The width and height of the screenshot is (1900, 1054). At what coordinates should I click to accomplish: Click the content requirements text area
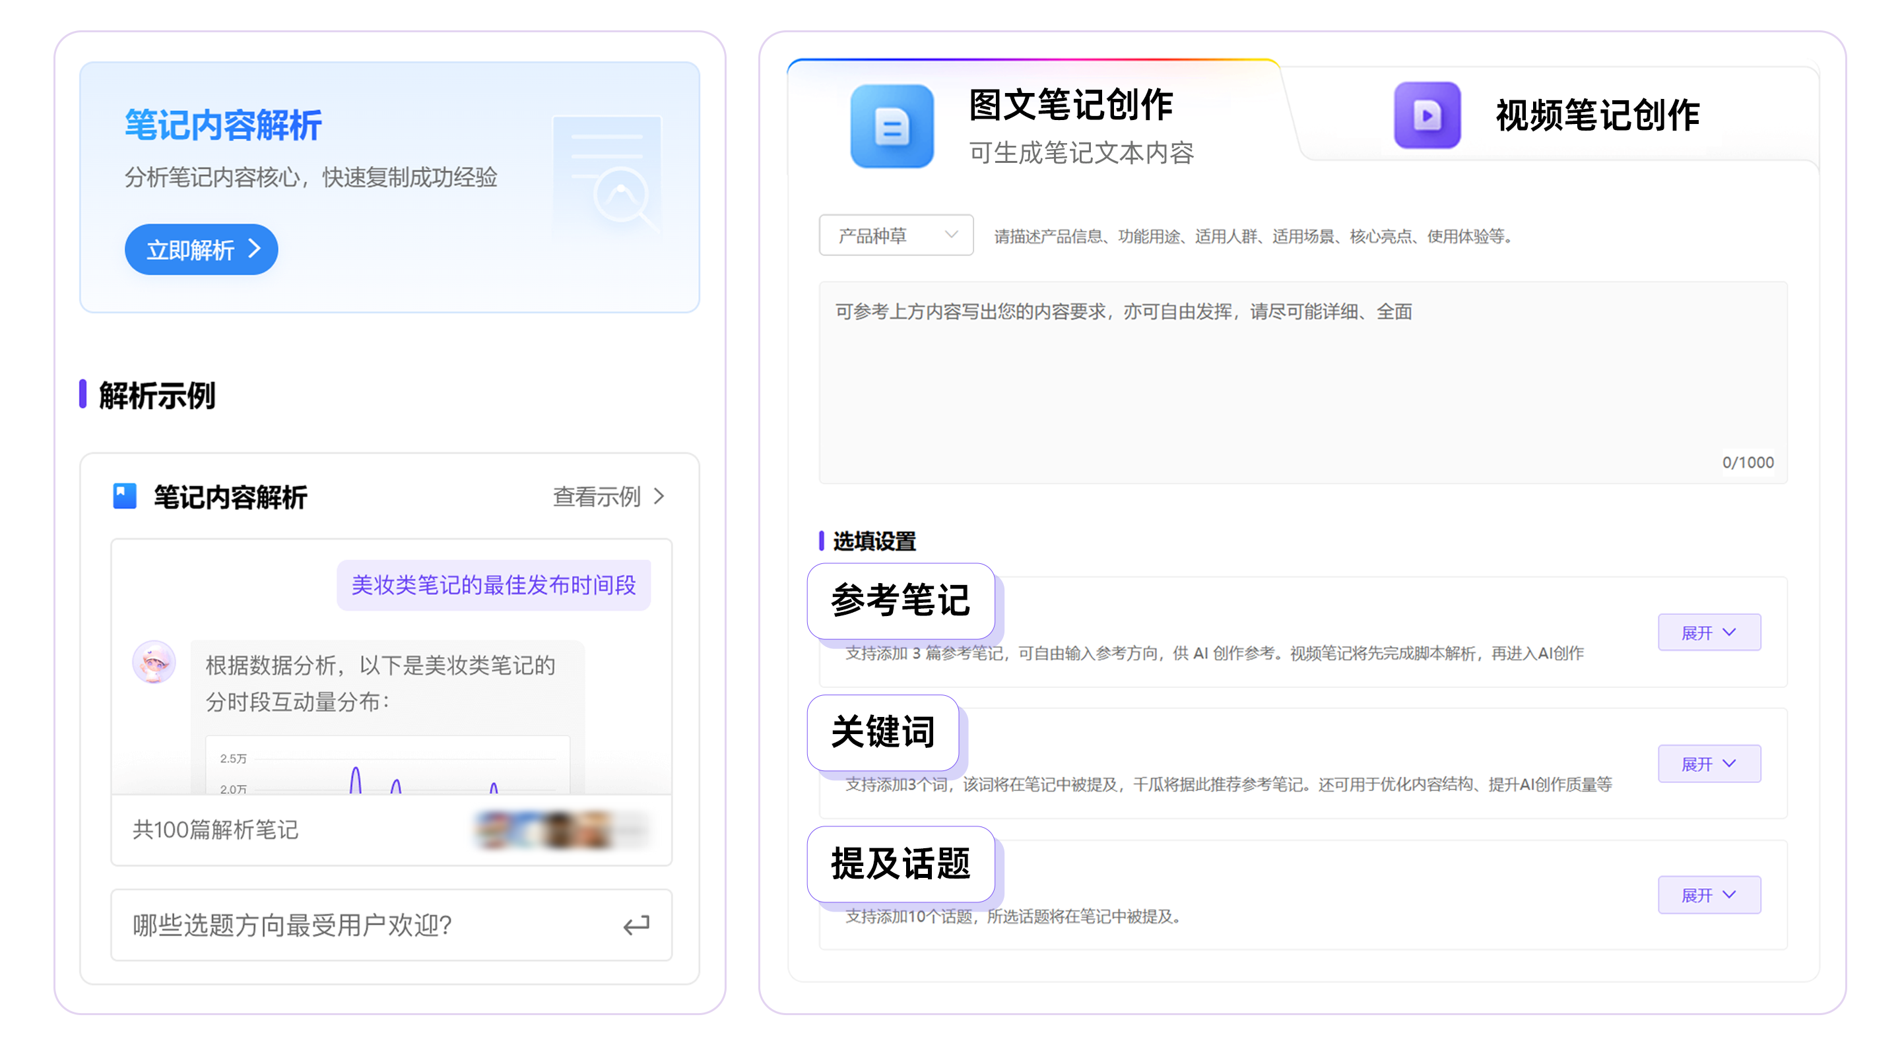pyautogui.click(x=1302, y=383)
